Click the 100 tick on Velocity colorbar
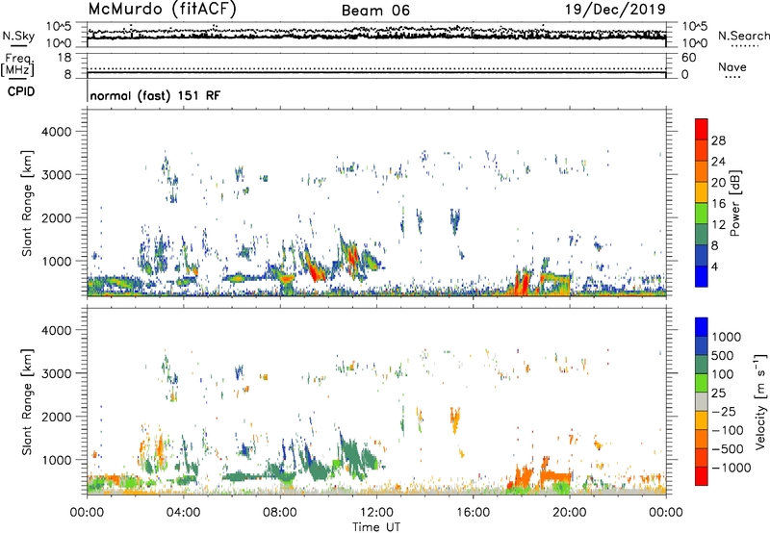 coord(723,374)
